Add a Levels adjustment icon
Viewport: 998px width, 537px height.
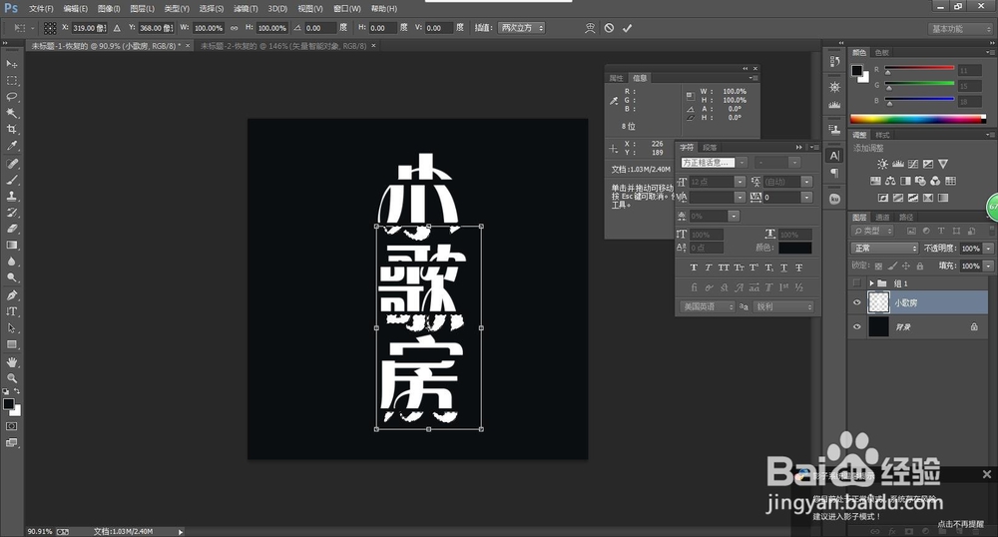[x=898, y=164]
